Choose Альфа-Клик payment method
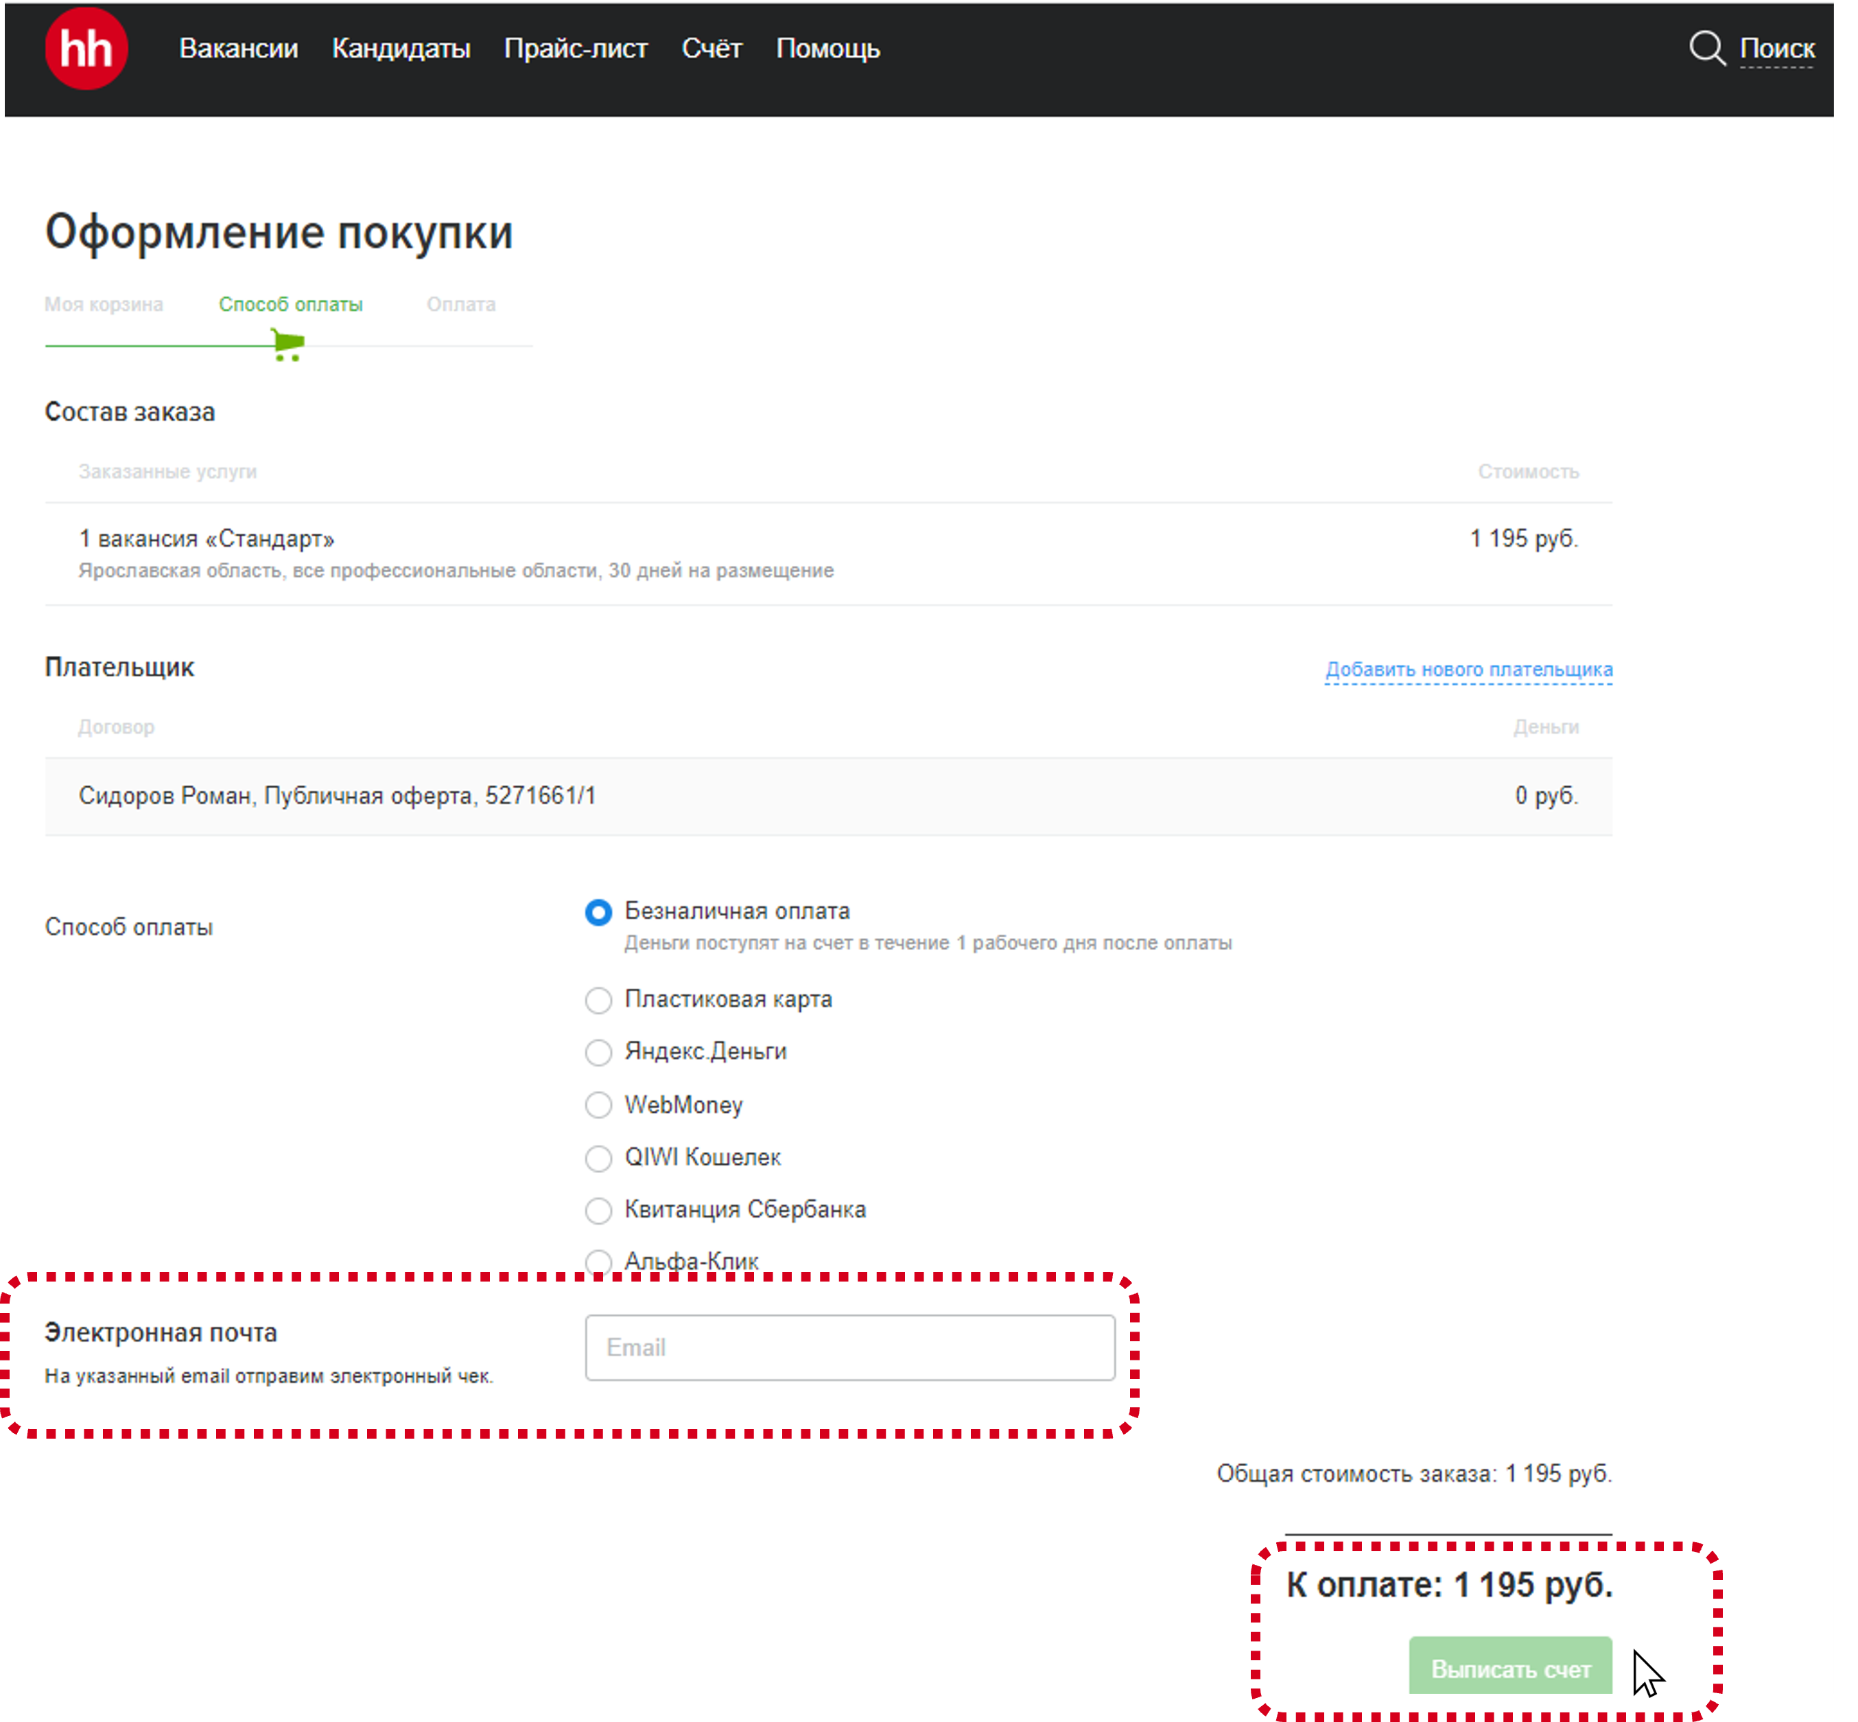Viewport: 1858px width, 1722px height. 598,1262
